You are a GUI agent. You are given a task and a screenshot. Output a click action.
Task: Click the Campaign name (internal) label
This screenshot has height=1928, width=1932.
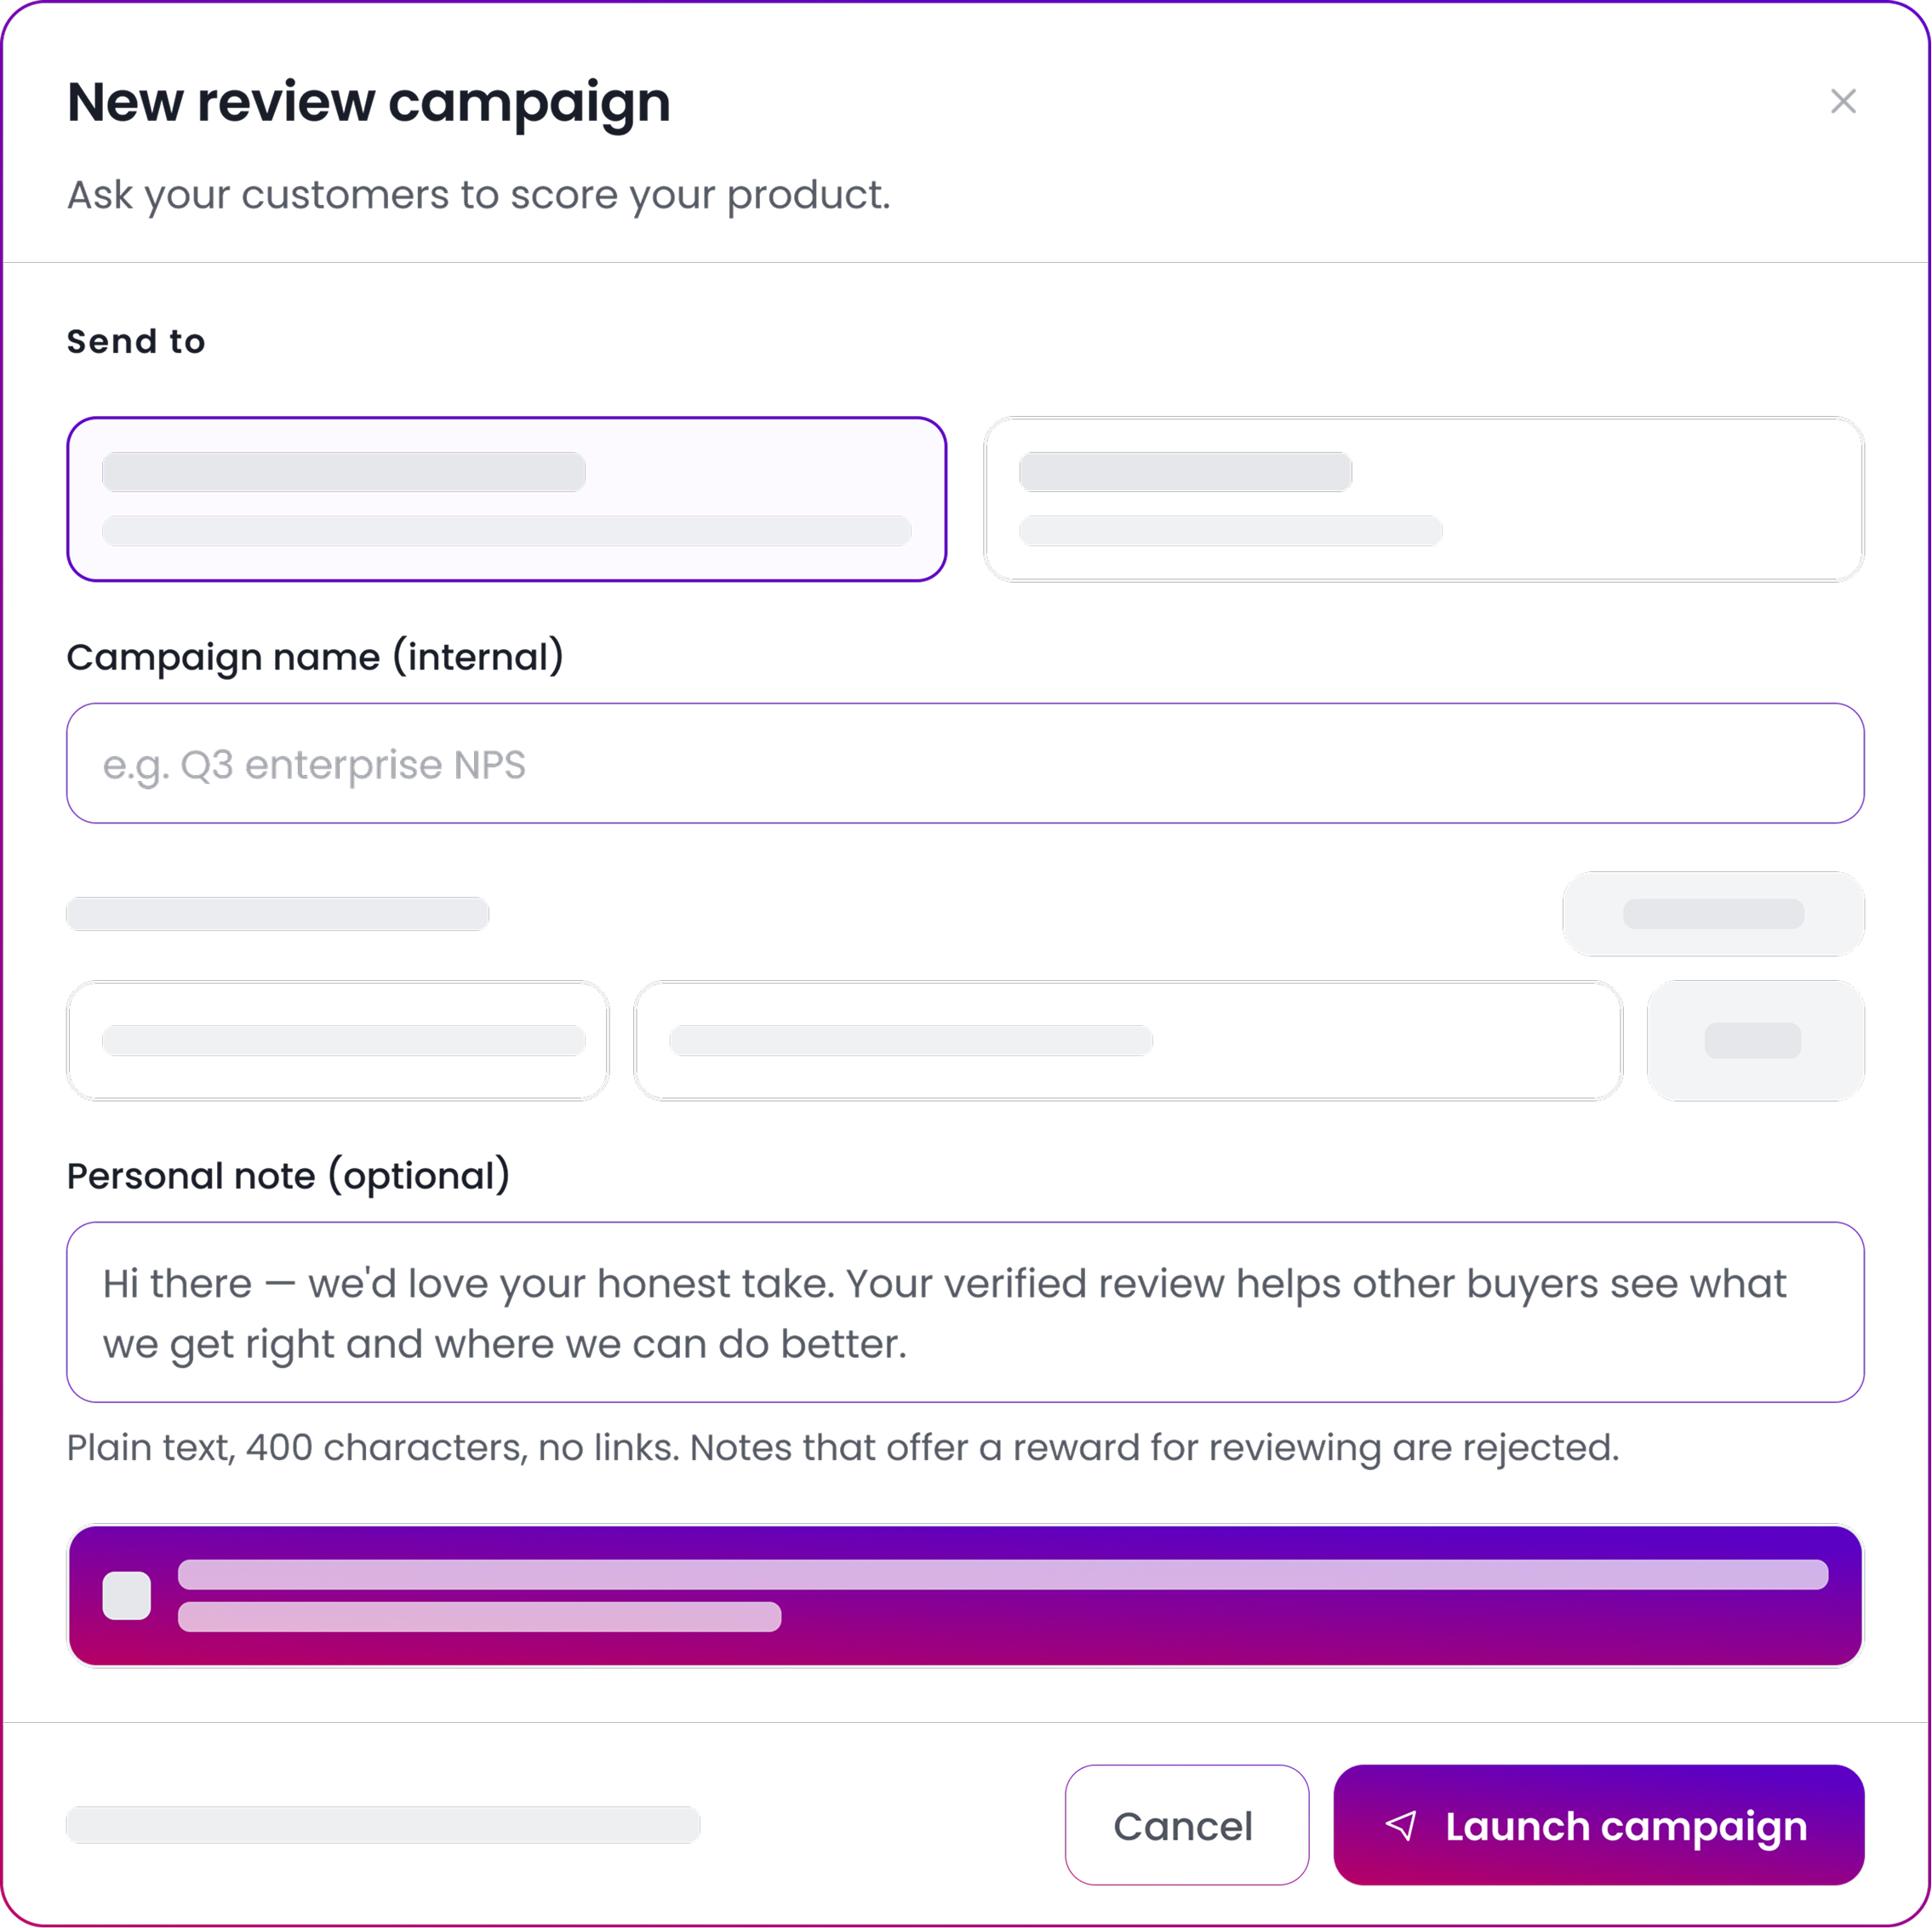[x=315, y=657]
